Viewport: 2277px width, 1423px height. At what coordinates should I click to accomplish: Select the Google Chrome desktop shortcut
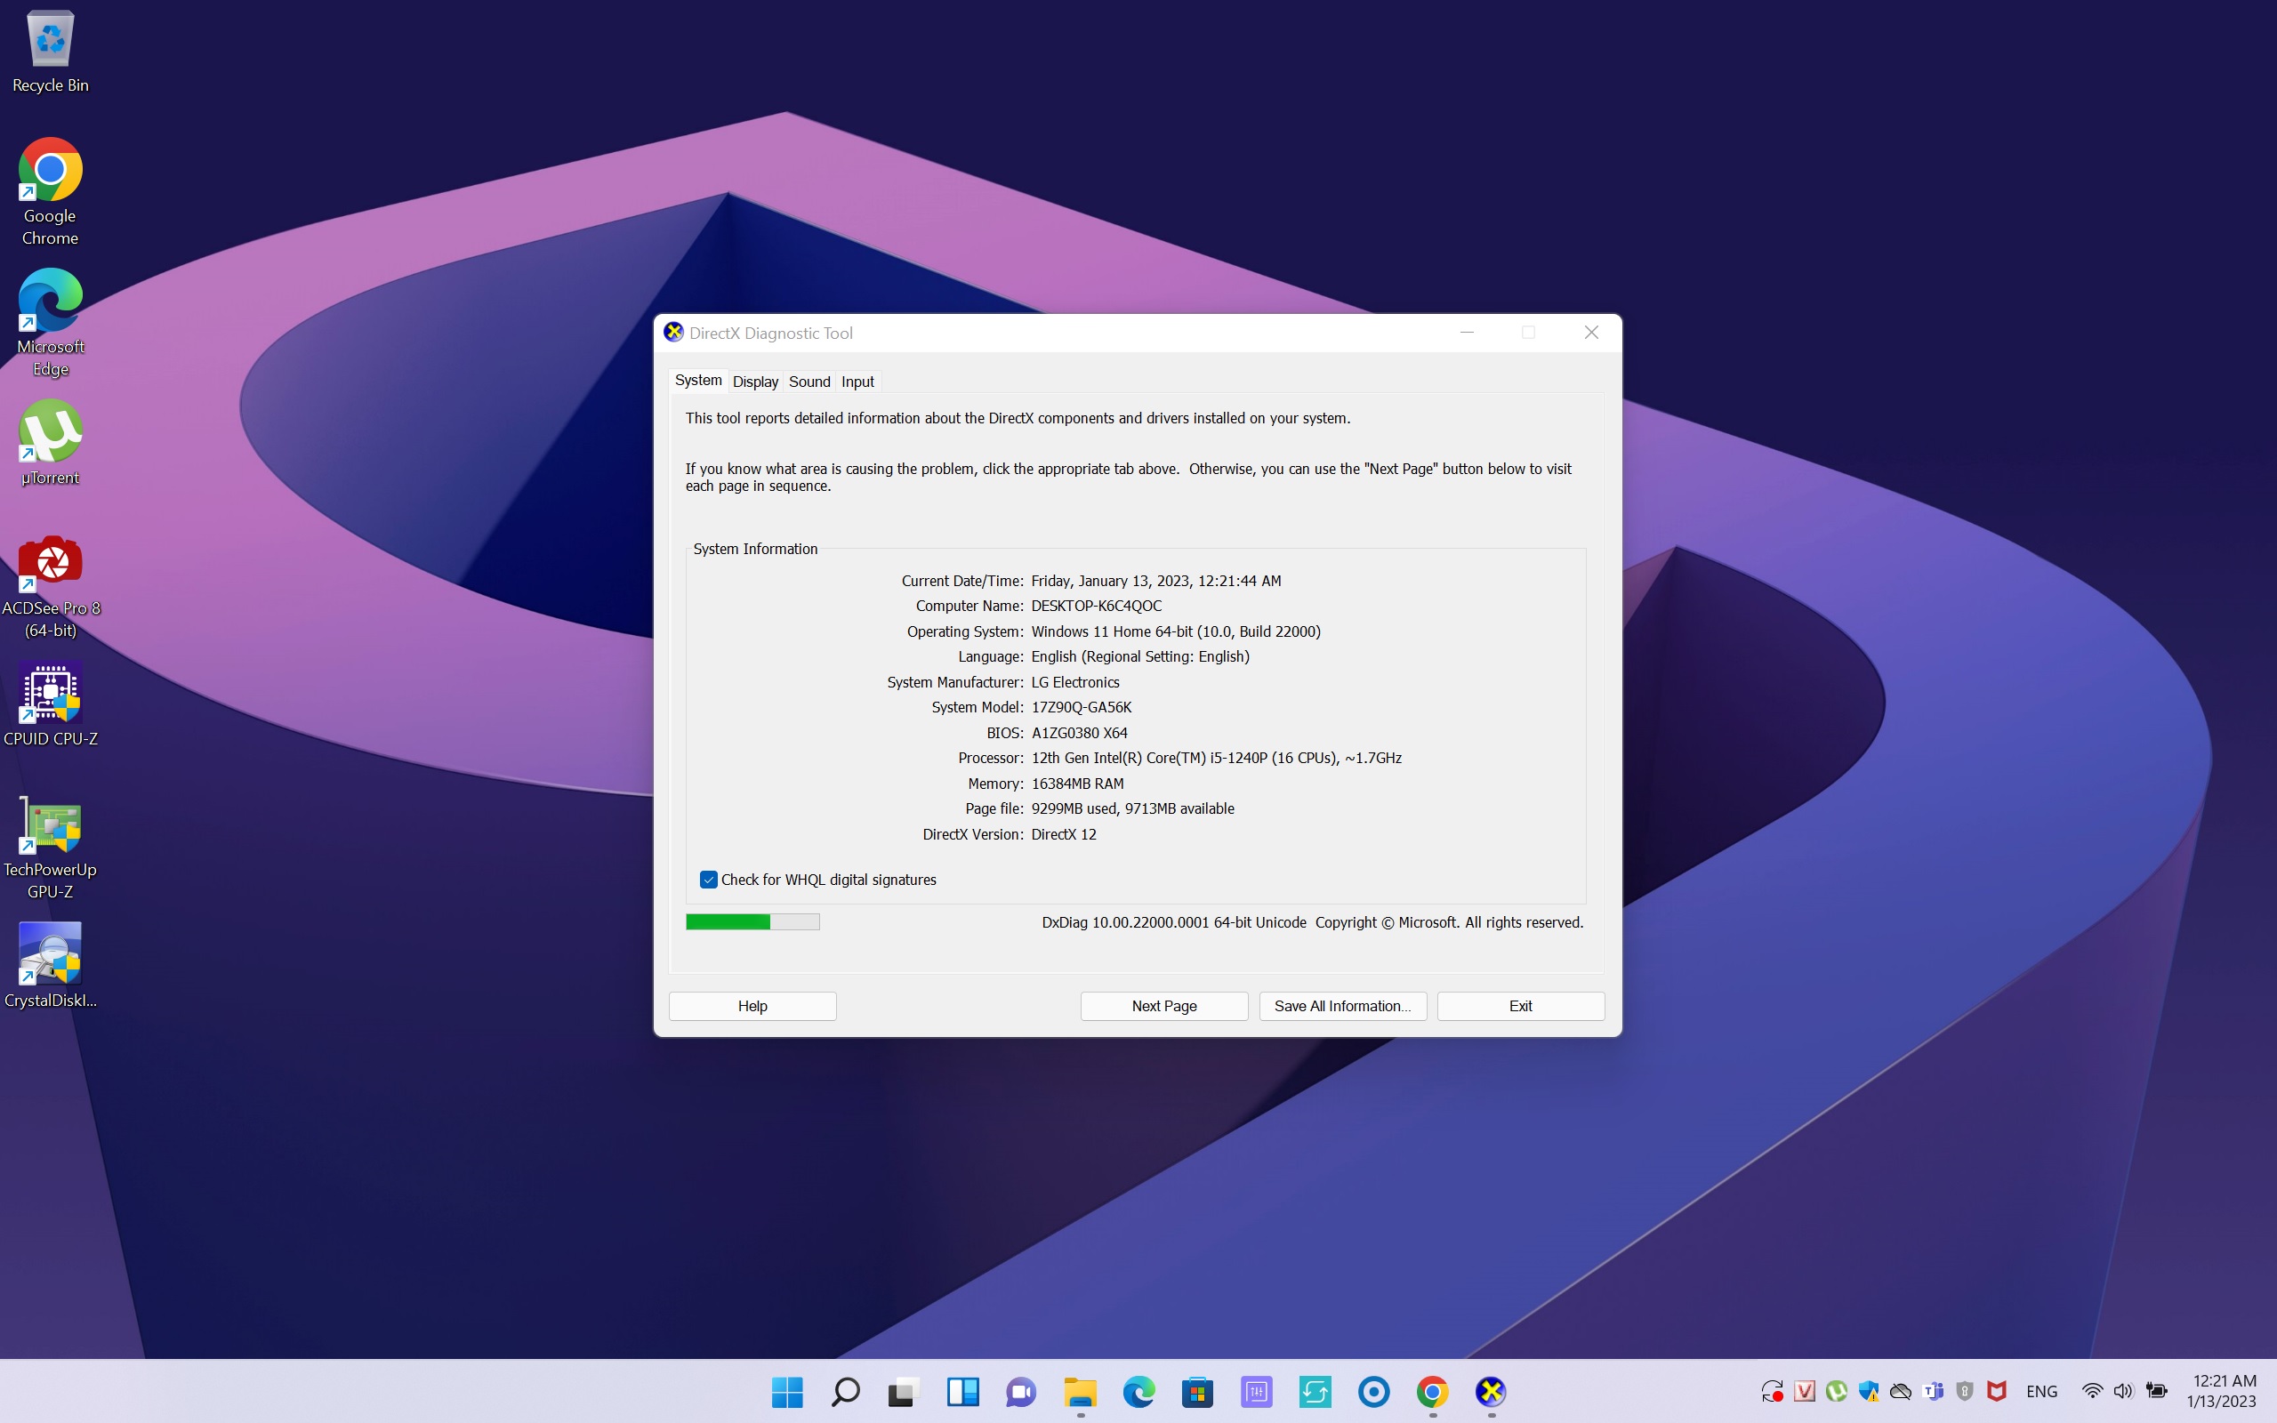coord(50,192)
